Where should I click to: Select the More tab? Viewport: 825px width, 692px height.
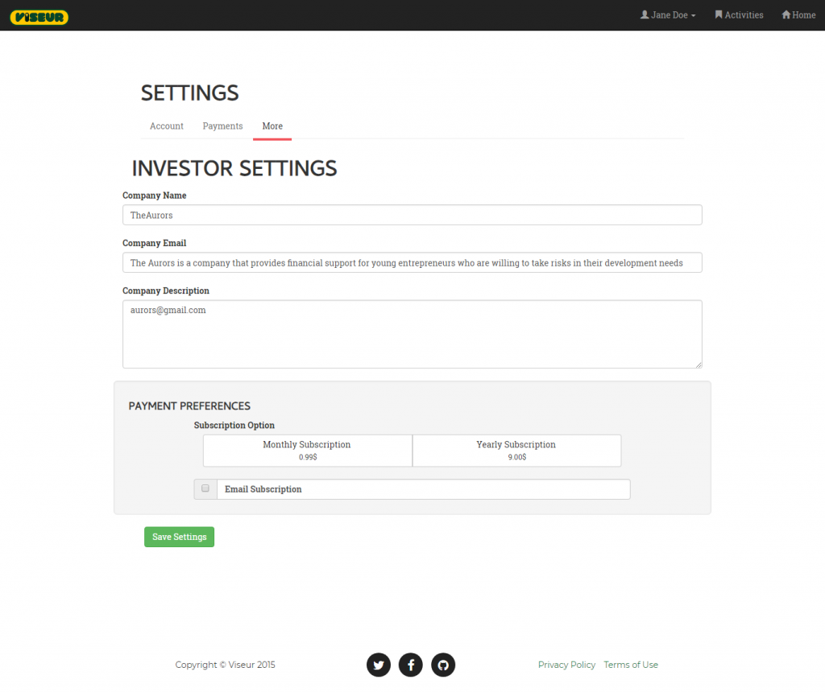[272, 126]
